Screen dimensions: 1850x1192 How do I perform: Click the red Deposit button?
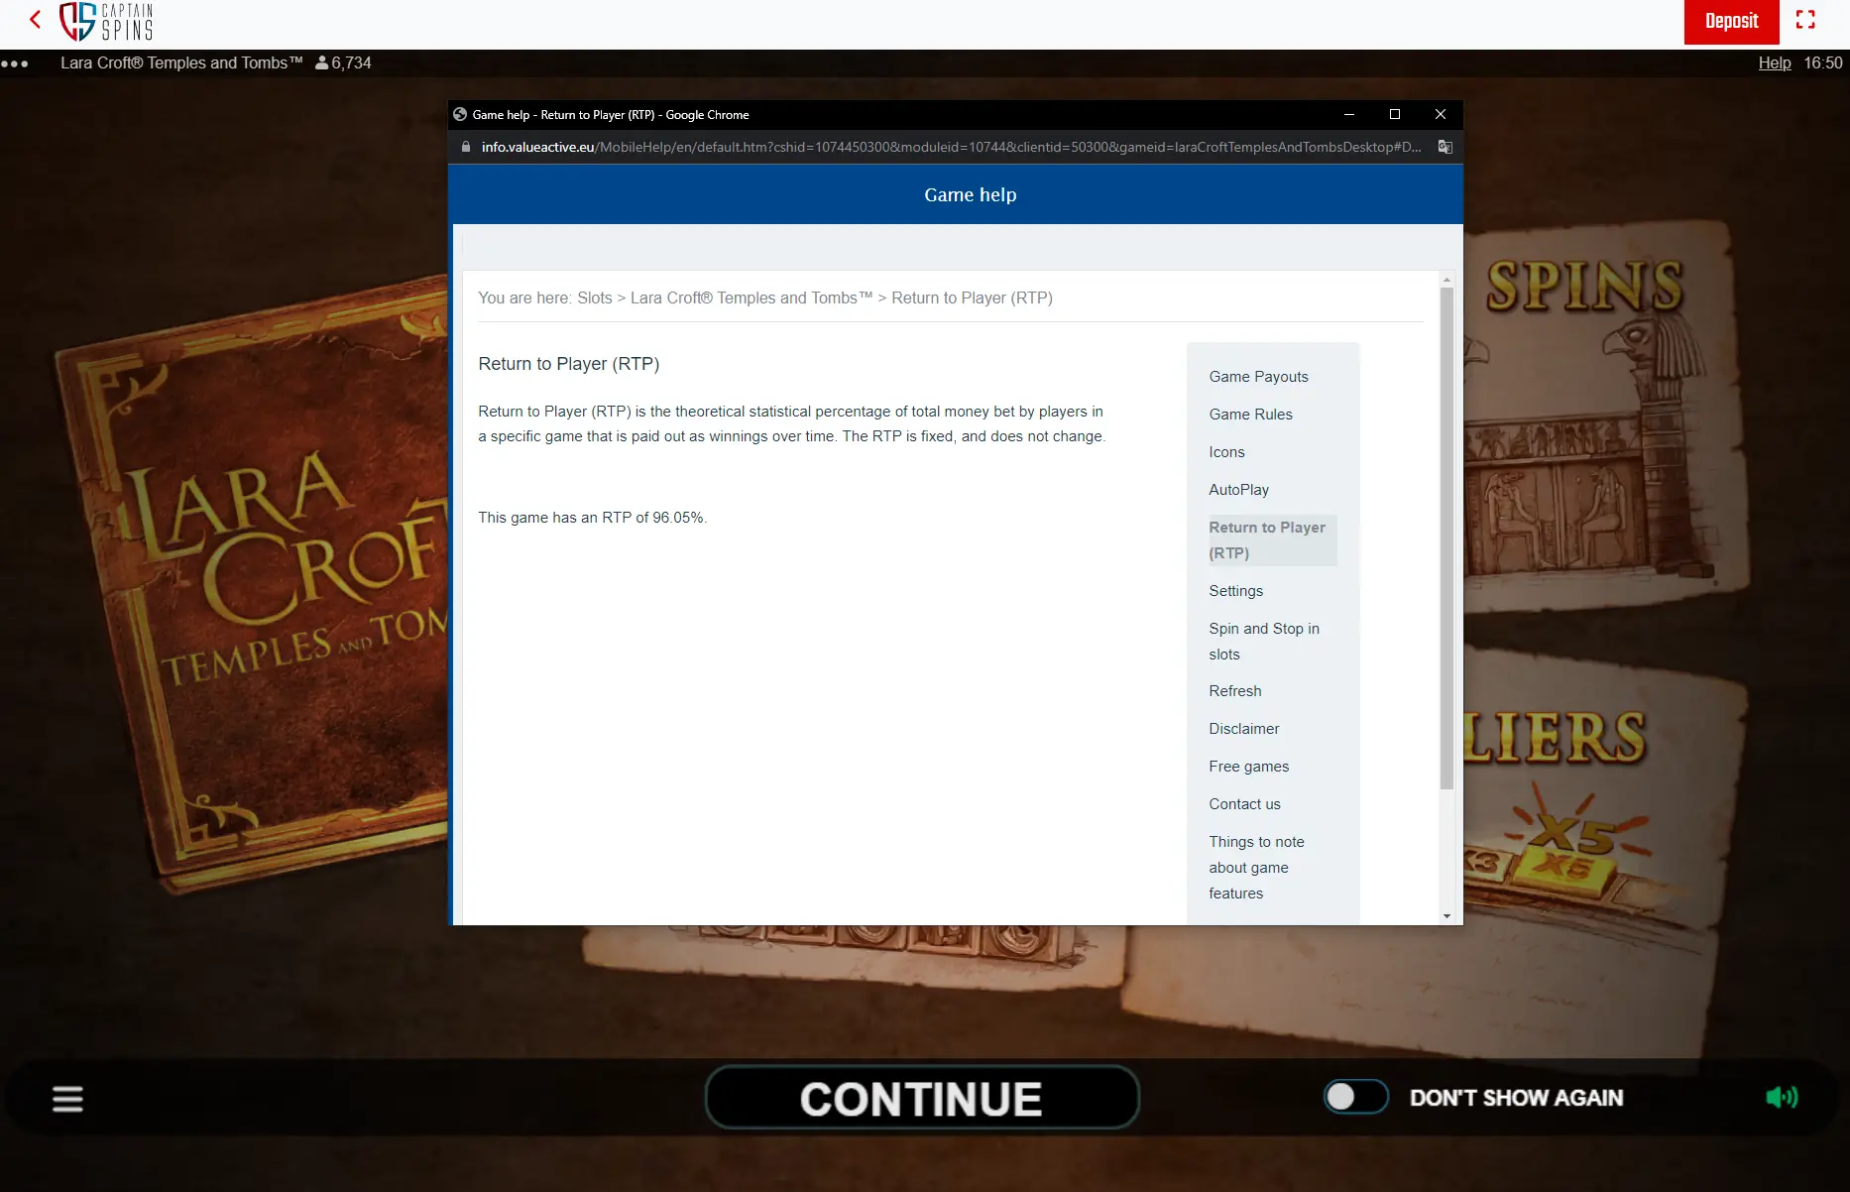tap(1731, 22)
